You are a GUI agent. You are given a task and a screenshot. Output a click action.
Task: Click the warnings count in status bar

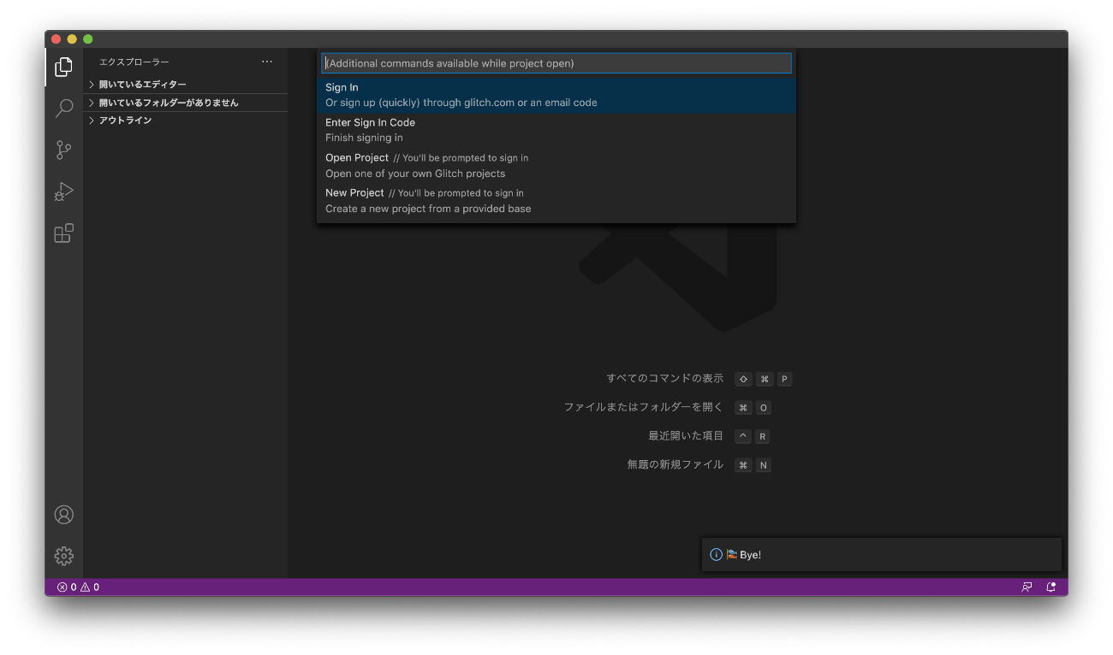[x=90, y=587]
